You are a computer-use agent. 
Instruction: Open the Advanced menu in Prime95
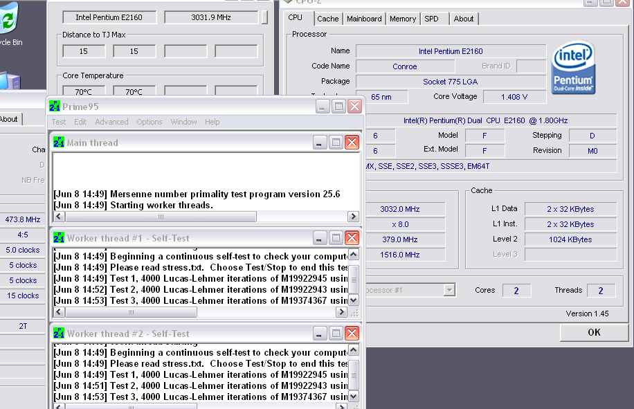pyautogui.click(x=111, y=122)
